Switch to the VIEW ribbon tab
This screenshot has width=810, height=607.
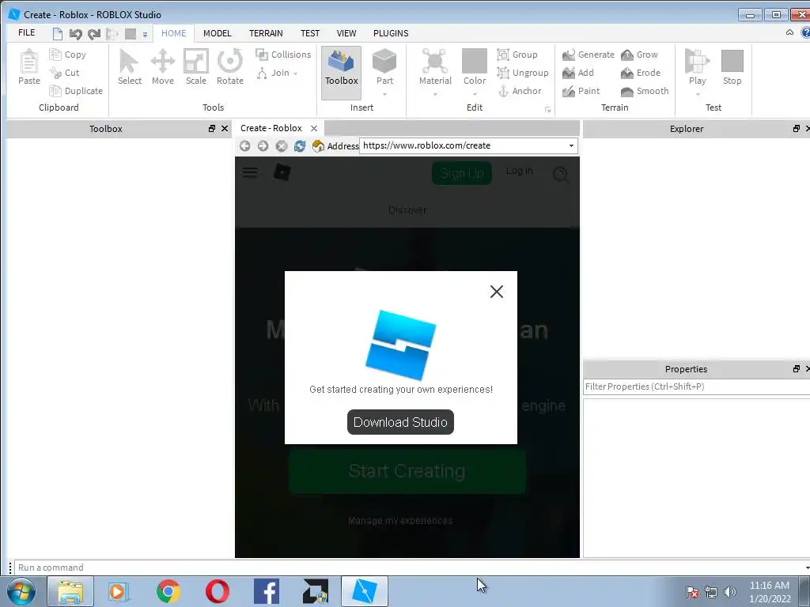346,33
